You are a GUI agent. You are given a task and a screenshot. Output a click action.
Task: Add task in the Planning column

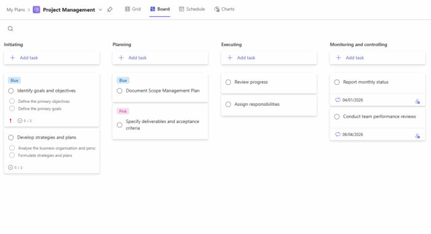[x=160, y=58]
